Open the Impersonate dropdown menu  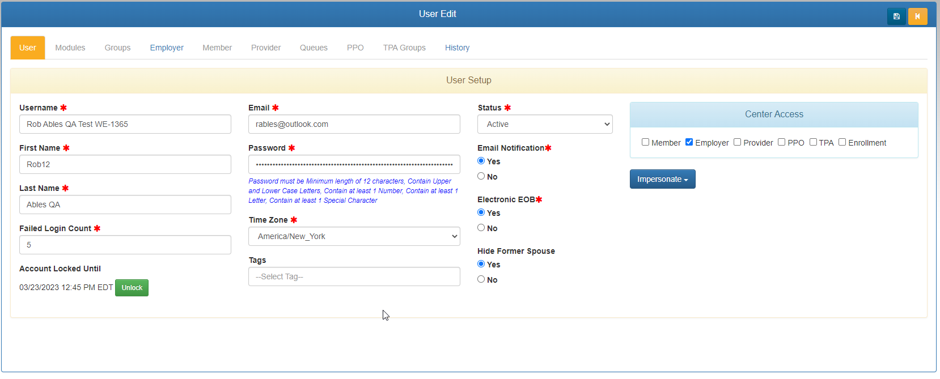(x=662, y=179)
